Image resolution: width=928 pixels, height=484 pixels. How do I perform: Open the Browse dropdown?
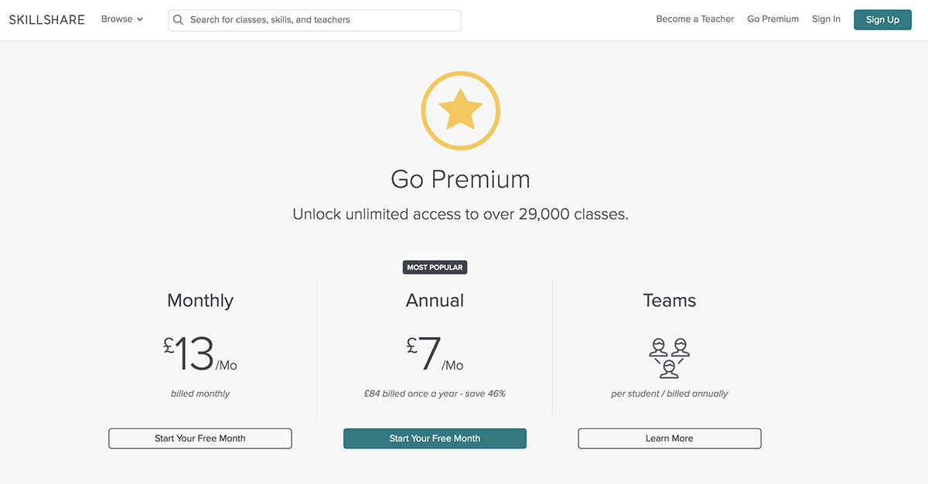tap(116, 19)
